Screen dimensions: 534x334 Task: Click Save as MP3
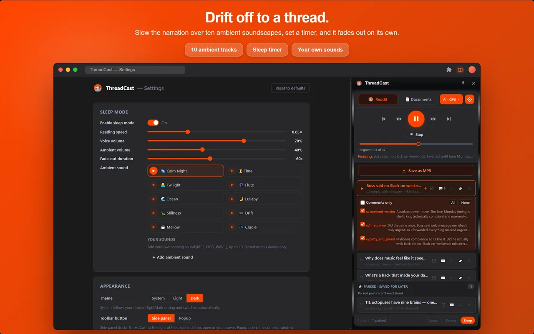pyautogui.click(x=416, y=170)
